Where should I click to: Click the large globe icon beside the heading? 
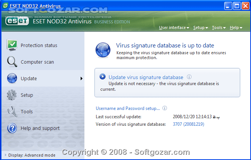[103, 50]
